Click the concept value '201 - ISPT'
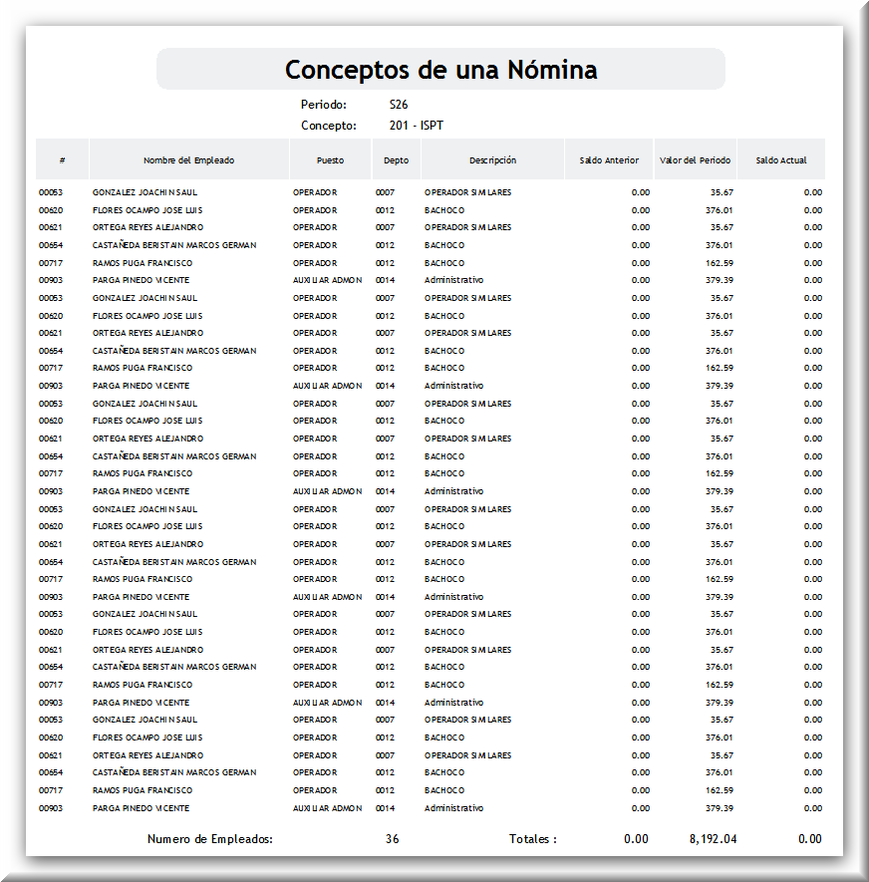Screen dimensions: 869x882 tap(417, 126)
